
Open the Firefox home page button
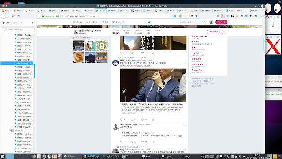18,16
